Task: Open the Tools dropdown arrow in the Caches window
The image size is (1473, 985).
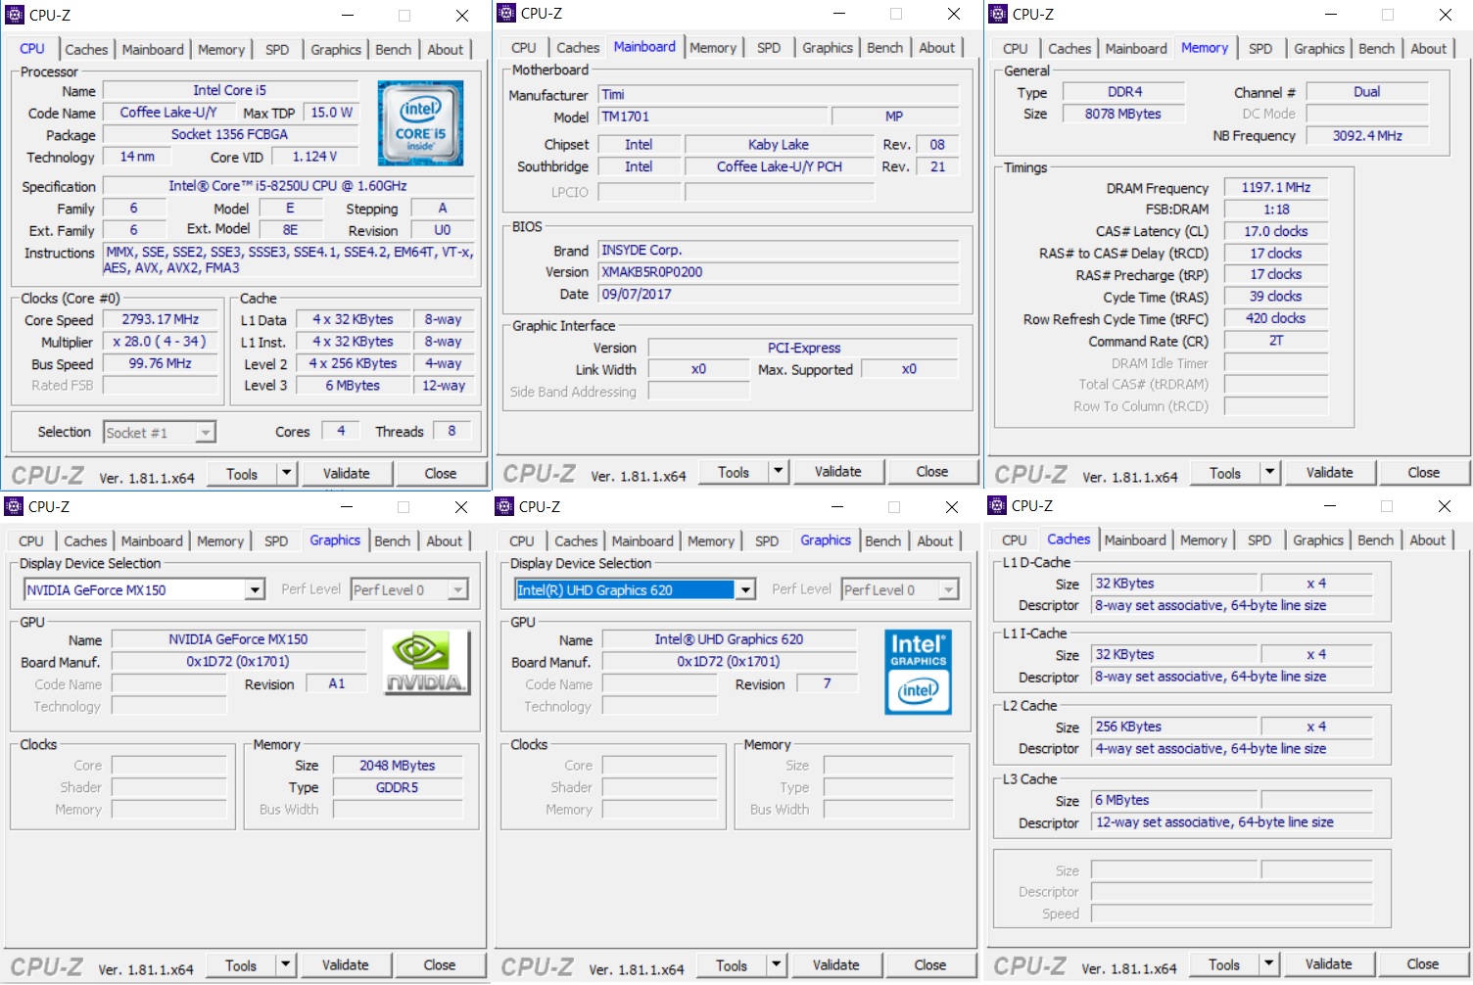Action: (x=1268, y=964)
